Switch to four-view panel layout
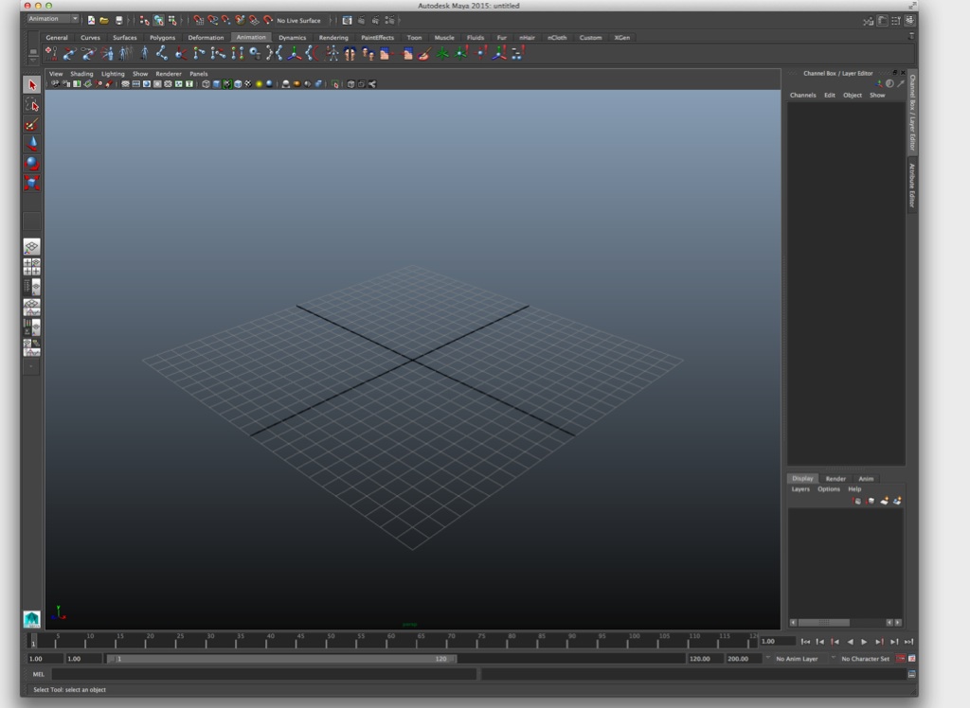The width and height of the screenshot is (970, 708). coord(32,267)
